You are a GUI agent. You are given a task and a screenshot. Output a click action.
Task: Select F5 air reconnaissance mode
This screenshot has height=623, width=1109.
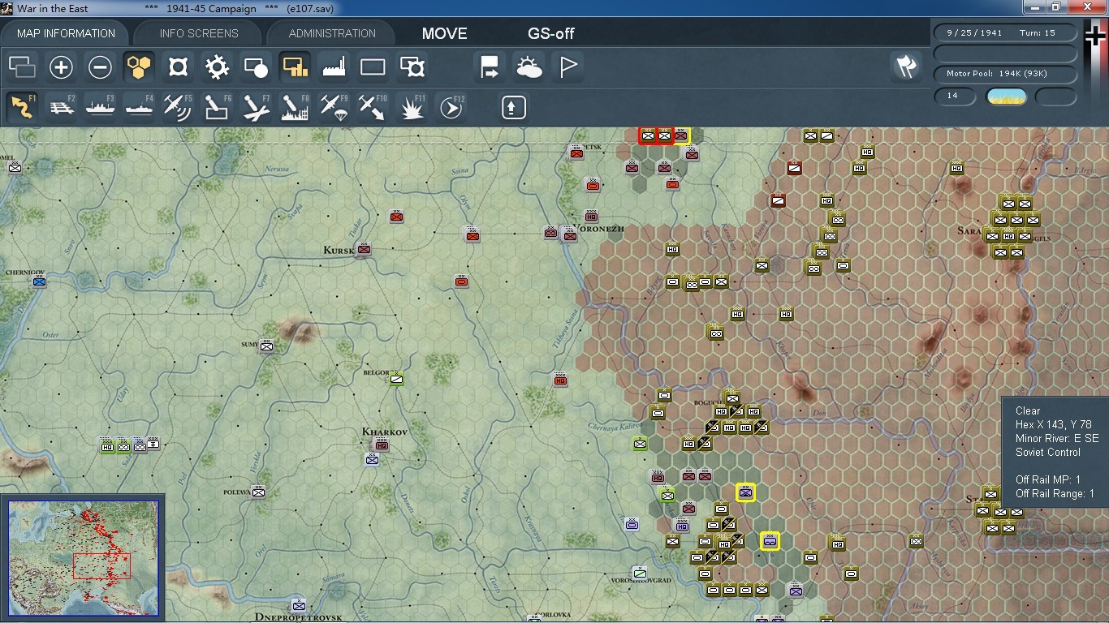click(178, 107)
